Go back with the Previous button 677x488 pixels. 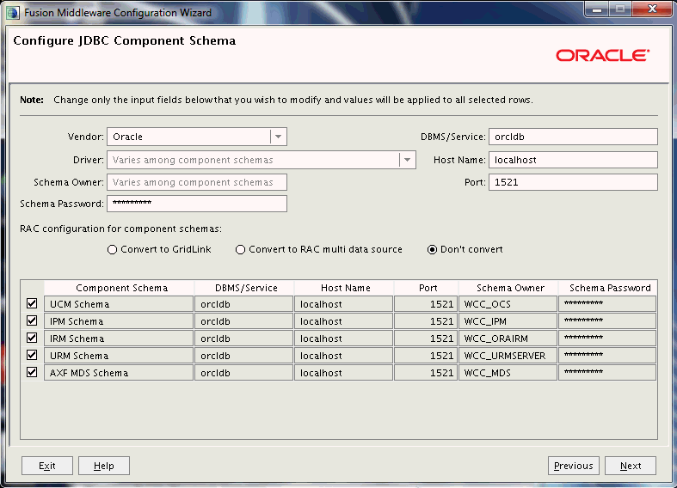[x=574, y=466]
